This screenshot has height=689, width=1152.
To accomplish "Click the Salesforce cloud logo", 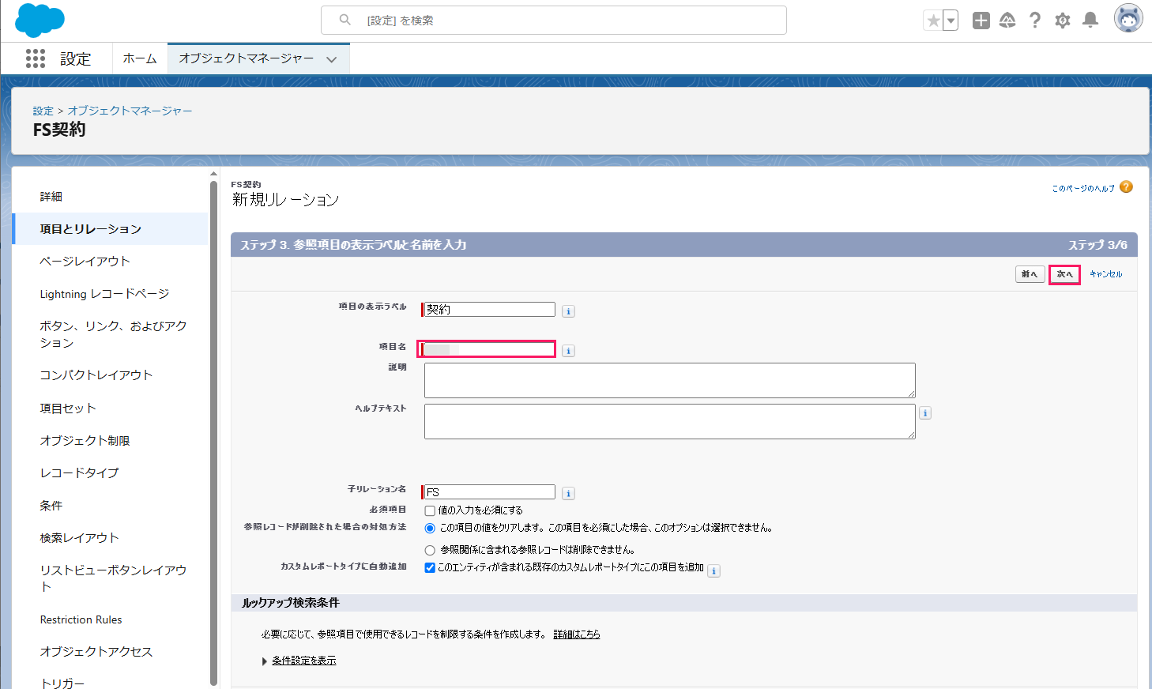I will [x=40, y=21].
